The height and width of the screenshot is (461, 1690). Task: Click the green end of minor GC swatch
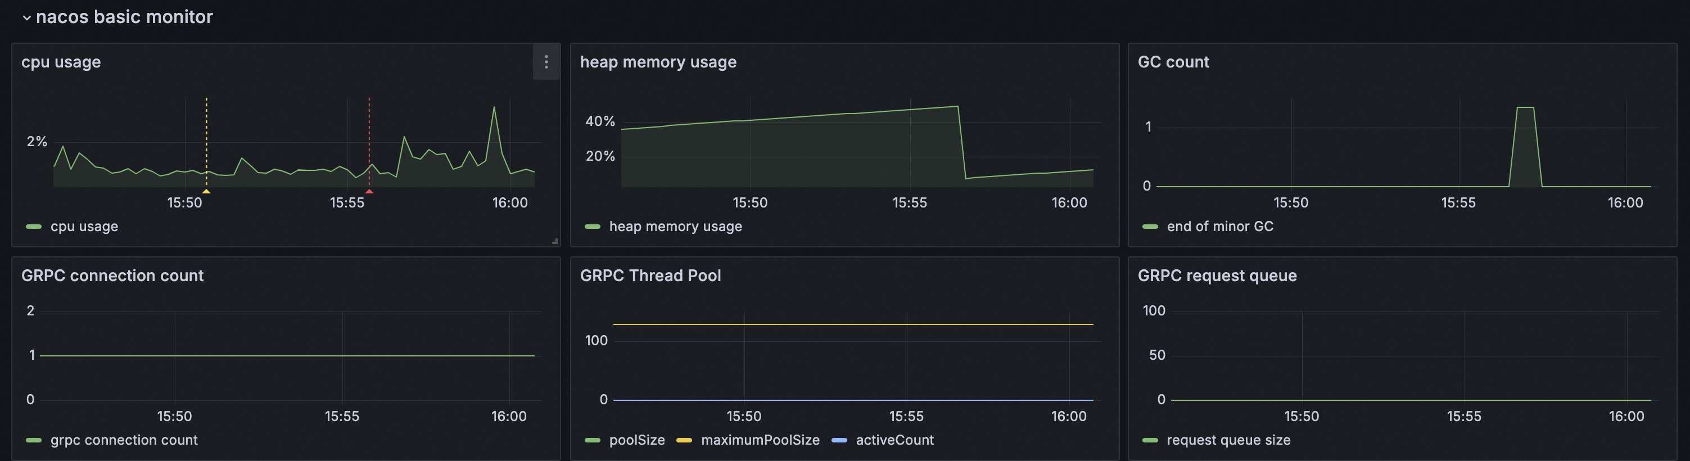coord(1150,227)
